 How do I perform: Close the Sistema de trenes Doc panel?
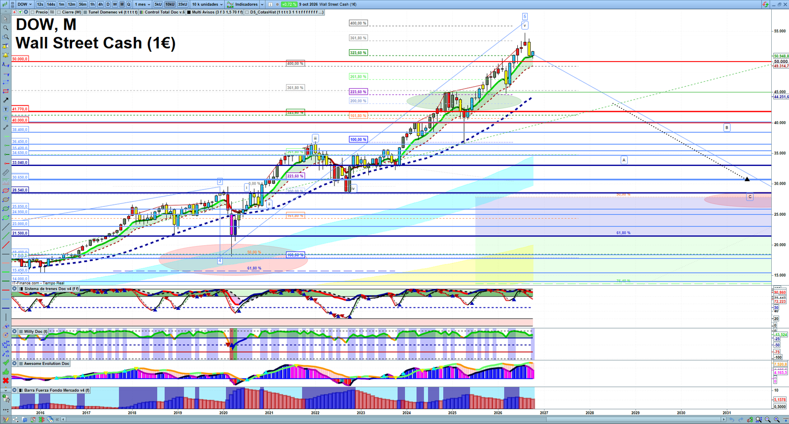pos(15,289)
